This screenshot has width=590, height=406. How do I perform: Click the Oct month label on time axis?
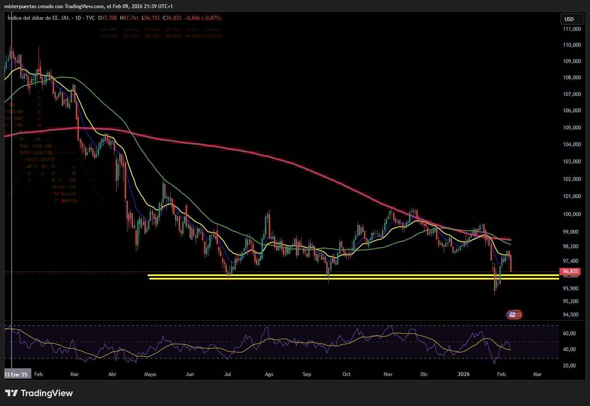point(346,374)
